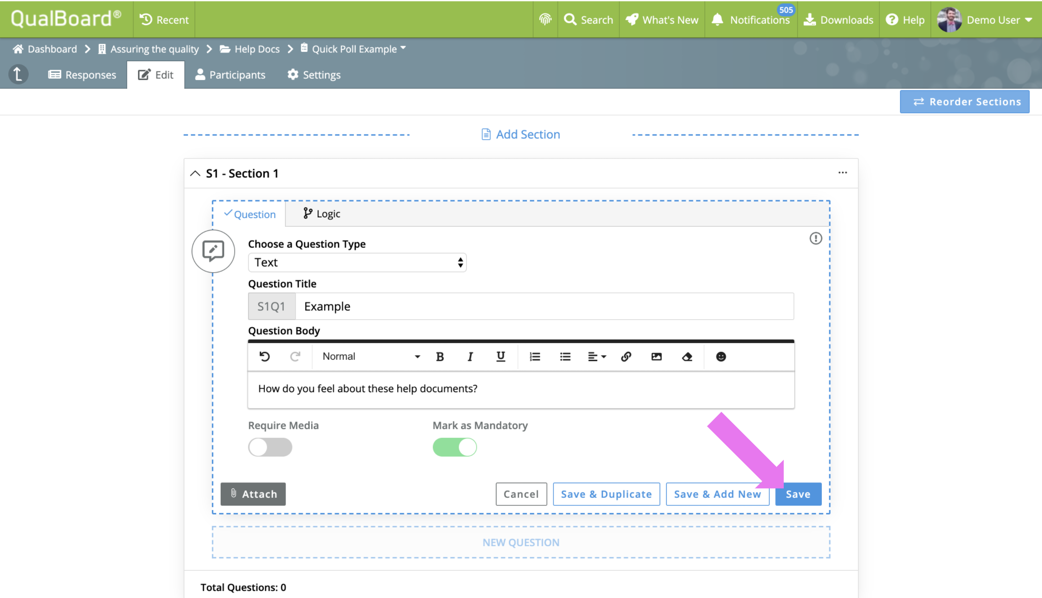Open the emoji picker icon
Viewport: 1042px width, 598px height.
click(x=720, y=356)
